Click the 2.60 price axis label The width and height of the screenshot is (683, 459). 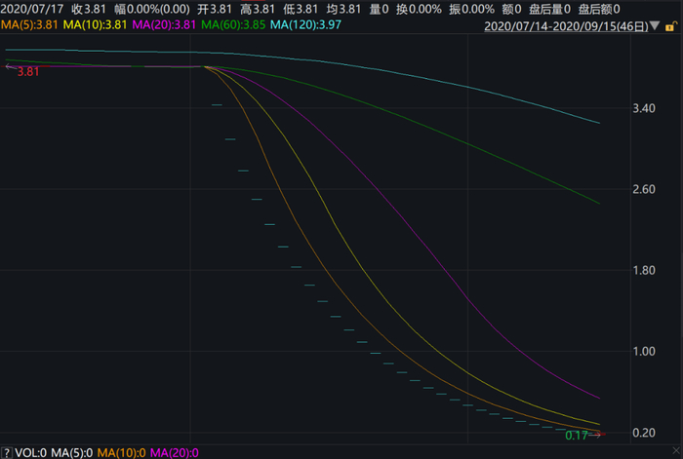(644, 190)
